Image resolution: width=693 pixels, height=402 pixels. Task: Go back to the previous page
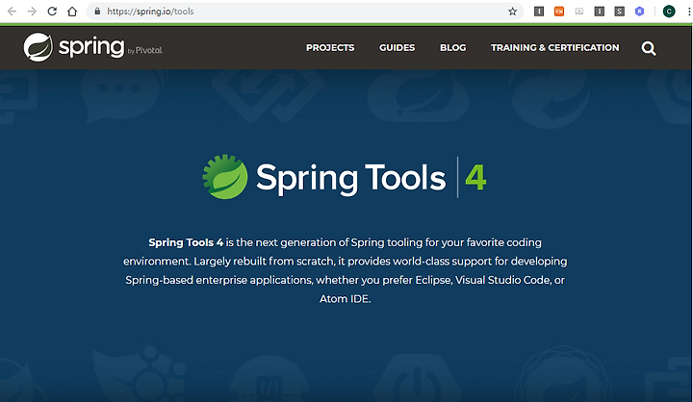click(12, 12)
